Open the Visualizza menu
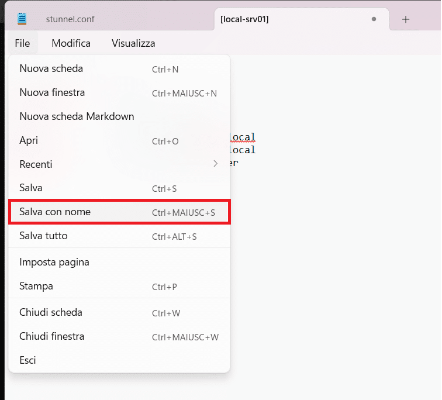442x400 pixels. point(133,43)
